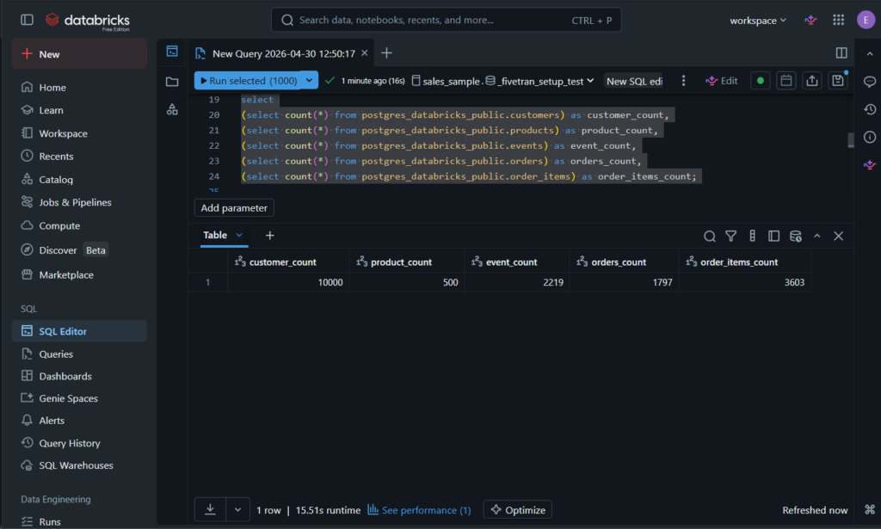This screenshot has width=881, height=529.
Task: Open the schedule calendar icon
Action: [786, 81]
